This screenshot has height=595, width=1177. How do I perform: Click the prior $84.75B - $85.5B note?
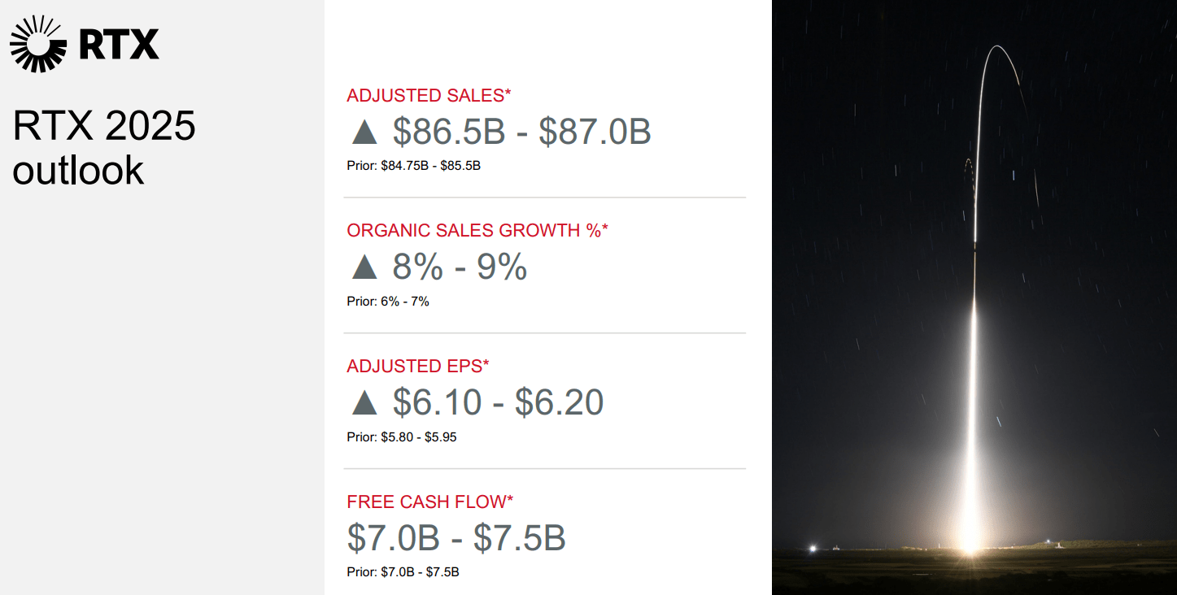click(413, 166)
